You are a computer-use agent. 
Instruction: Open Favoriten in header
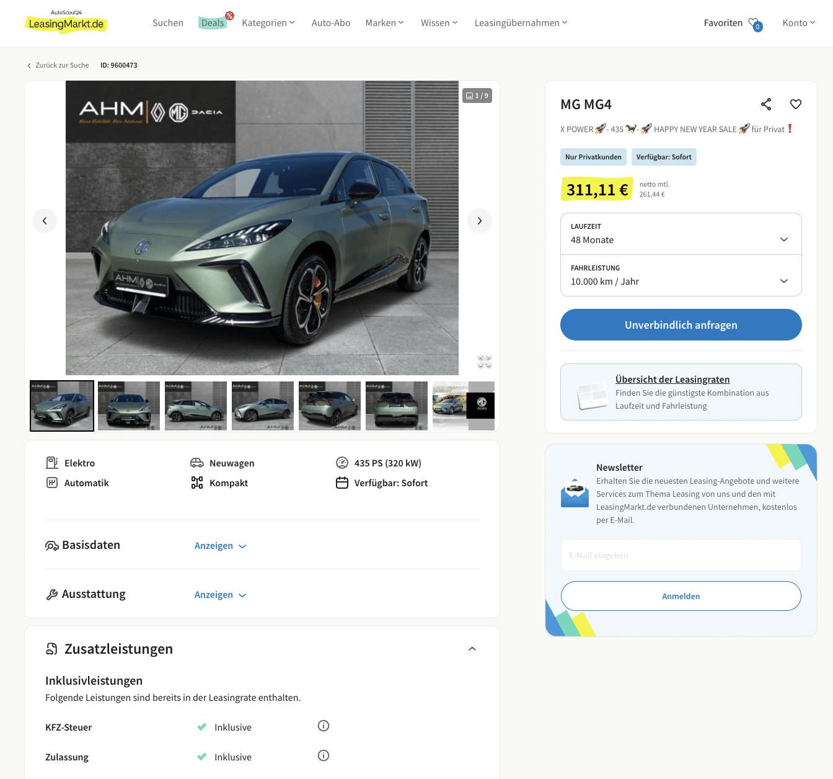(723, 23)
